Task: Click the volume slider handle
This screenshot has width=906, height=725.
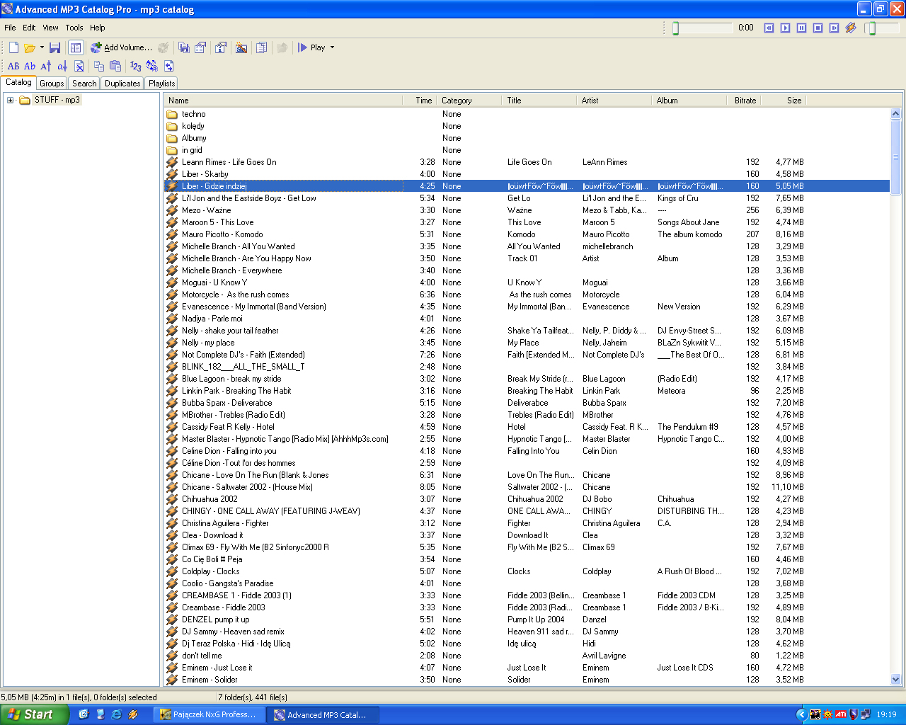Action: 872,28
